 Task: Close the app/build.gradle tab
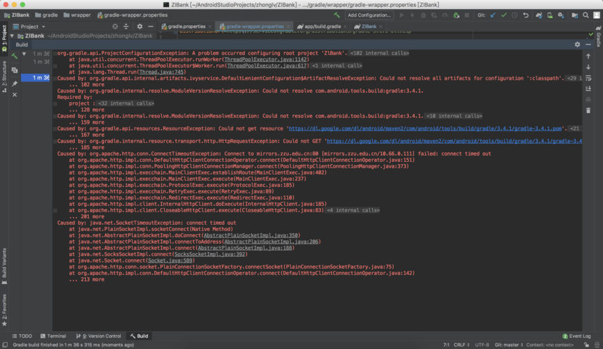345,27
